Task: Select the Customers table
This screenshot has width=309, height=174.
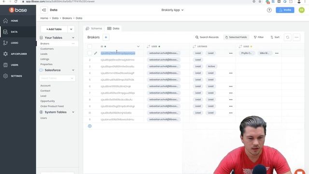Action: [x=47, y=49]
